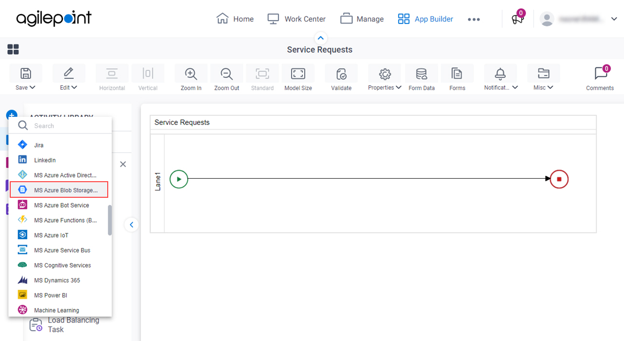Expand the Properties dropdown arrow
The height and width of the screenshot is (341, 624).
[399, 88]
